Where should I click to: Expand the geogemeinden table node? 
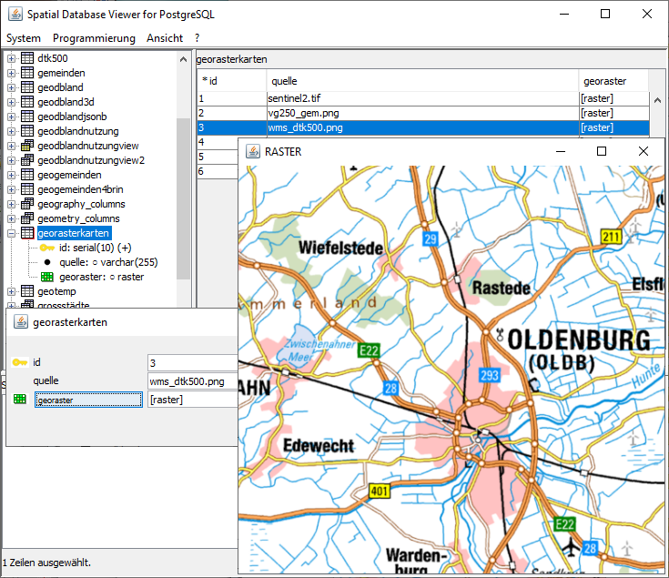(x=12, y=175)
